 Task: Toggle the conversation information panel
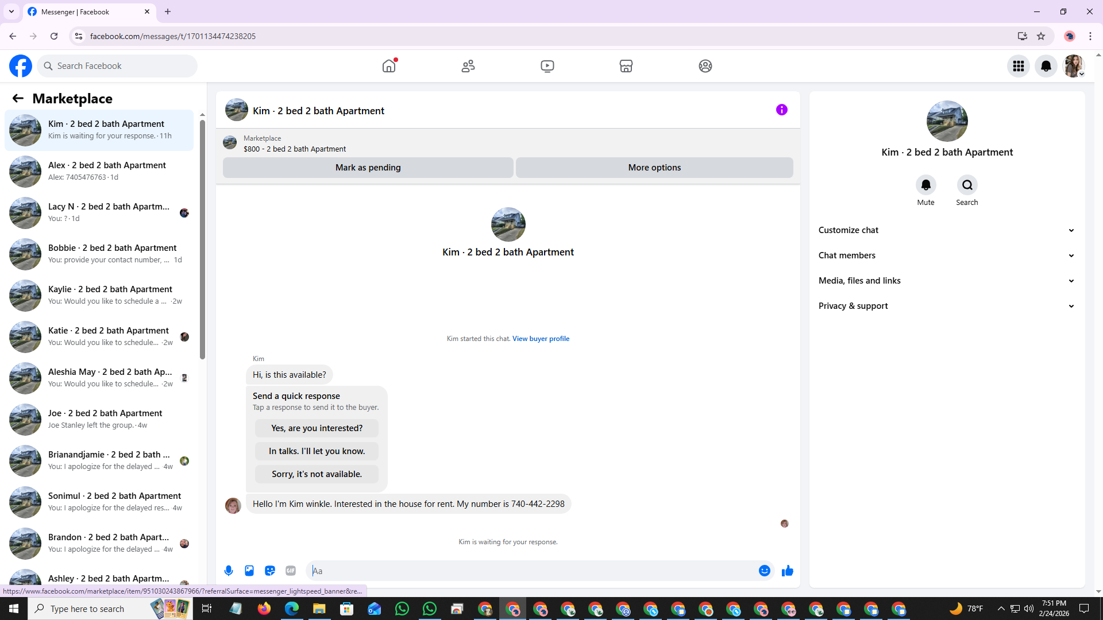pos(782,110)
